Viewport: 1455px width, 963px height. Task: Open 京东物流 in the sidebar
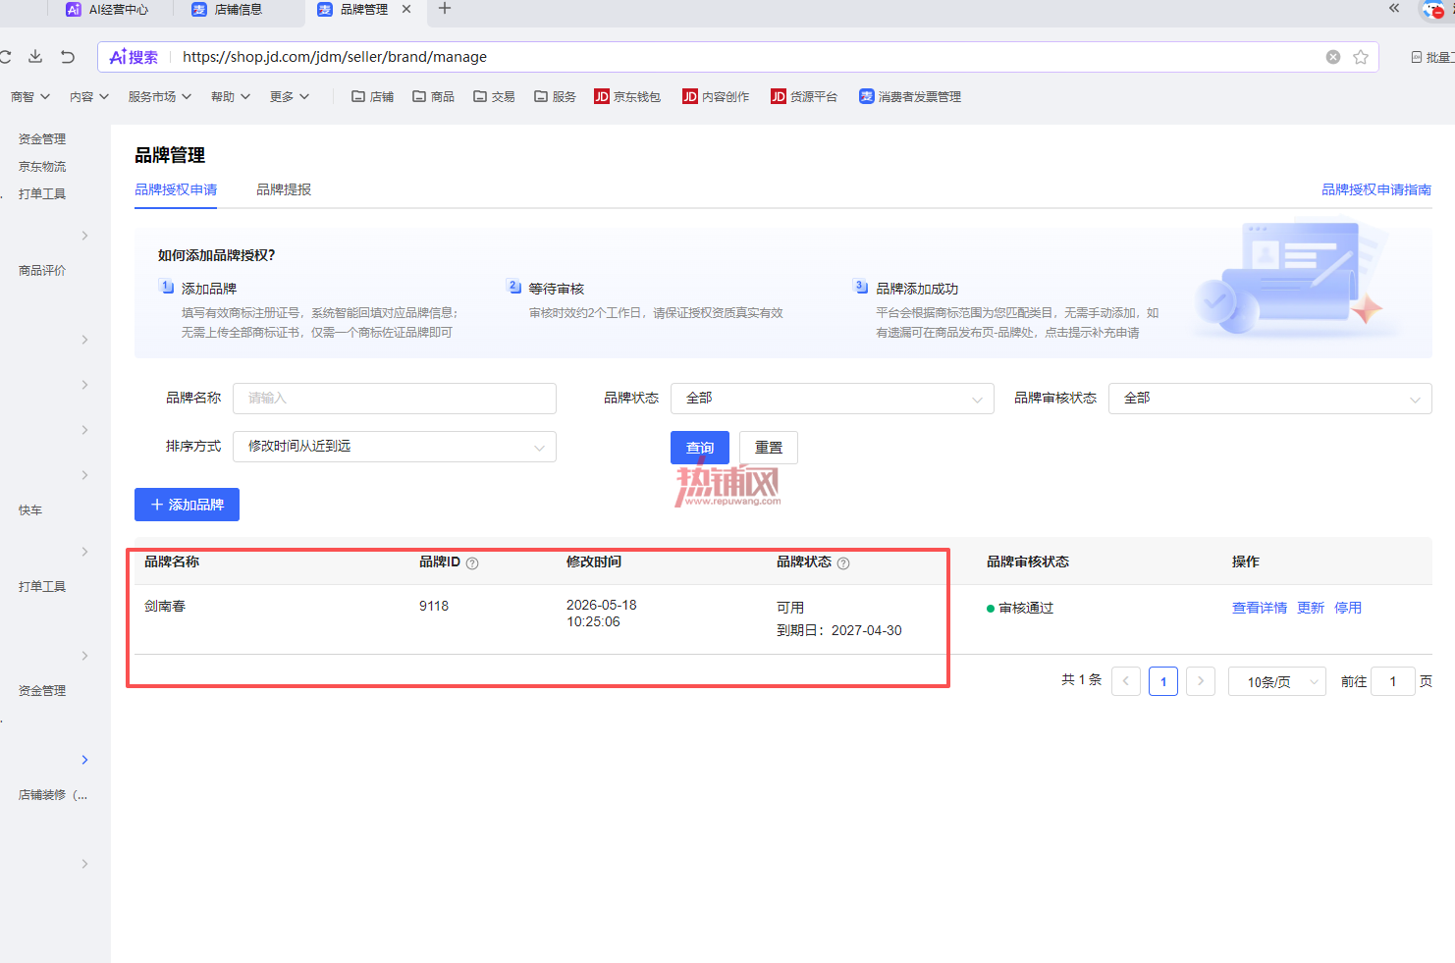point(42,167)
